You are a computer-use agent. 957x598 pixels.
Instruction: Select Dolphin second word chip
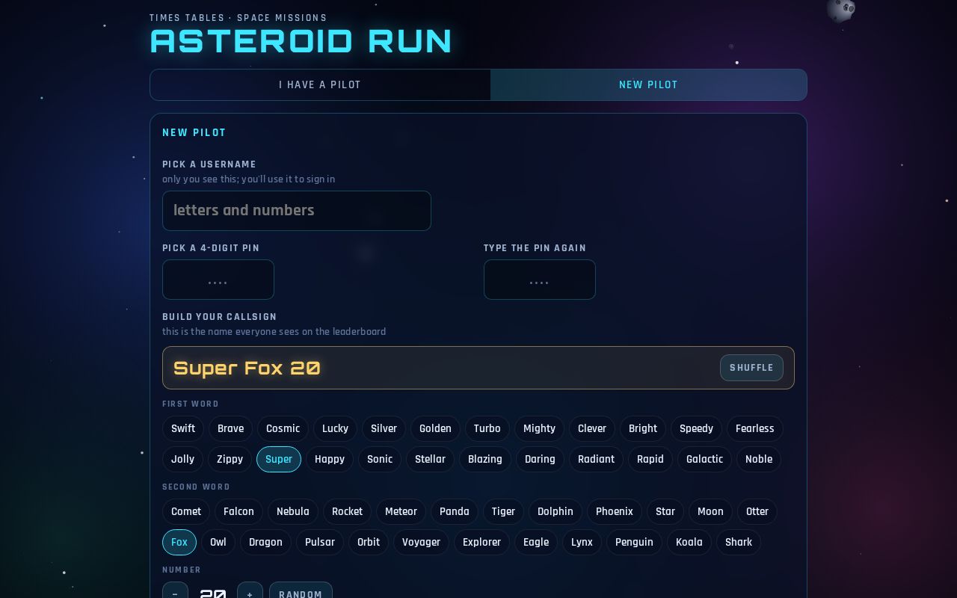[556, 511]
